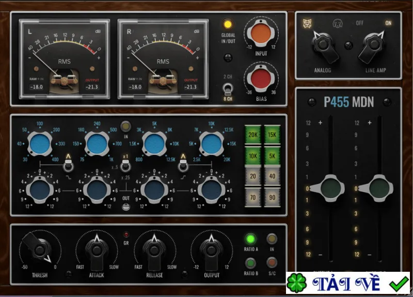This screenshot has height=297, width=413.
Task: Click the Tải Về download banner
Action: (348, 283)
